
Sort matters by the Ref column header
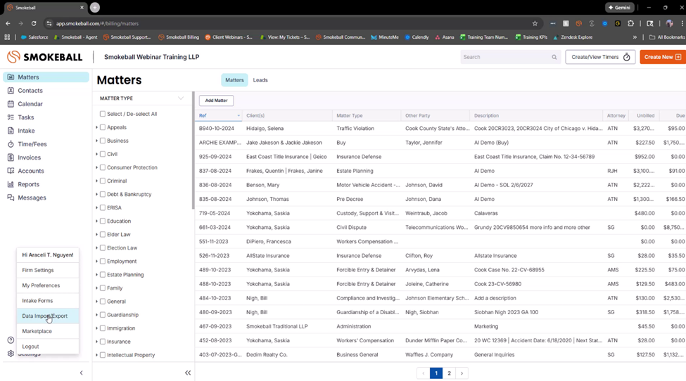click(x=203, y=115)
